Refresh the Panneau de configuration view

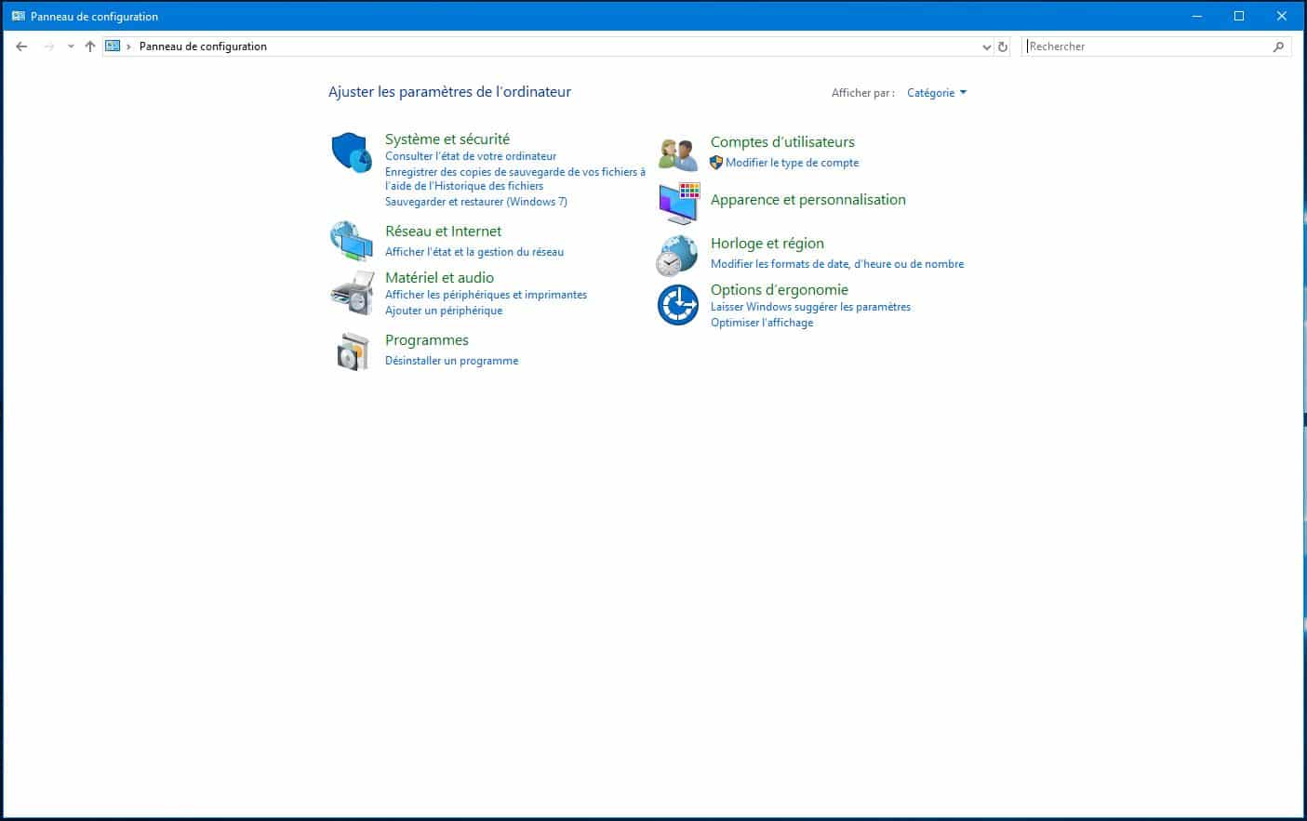(x=1003, y=46)
